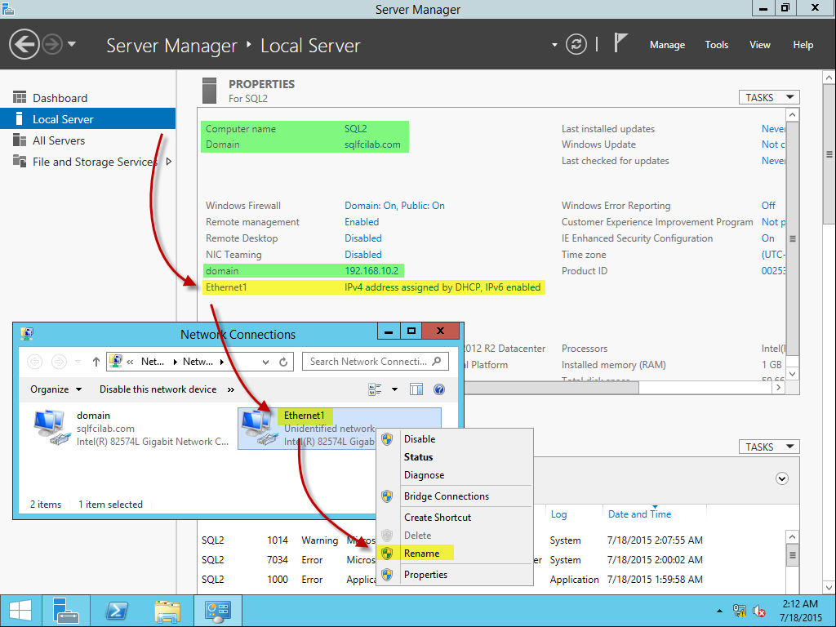Image resolution: width=836 pixels, height=627 pixels.
Task: Choose Properties from context menu
Action: point(455,575)
